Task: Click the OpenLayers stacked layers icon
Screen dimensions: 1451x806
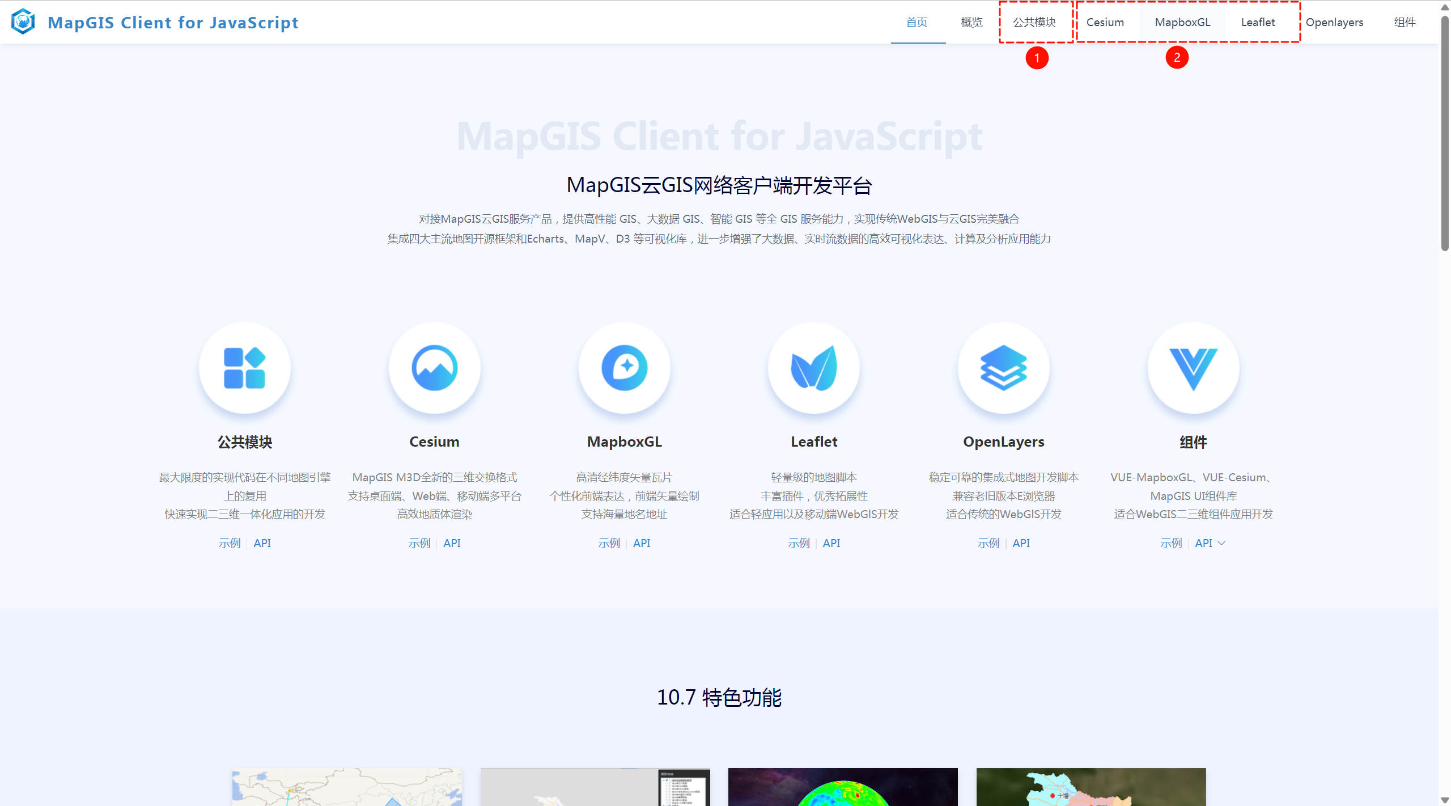Action: click(x=1003, y=367)
